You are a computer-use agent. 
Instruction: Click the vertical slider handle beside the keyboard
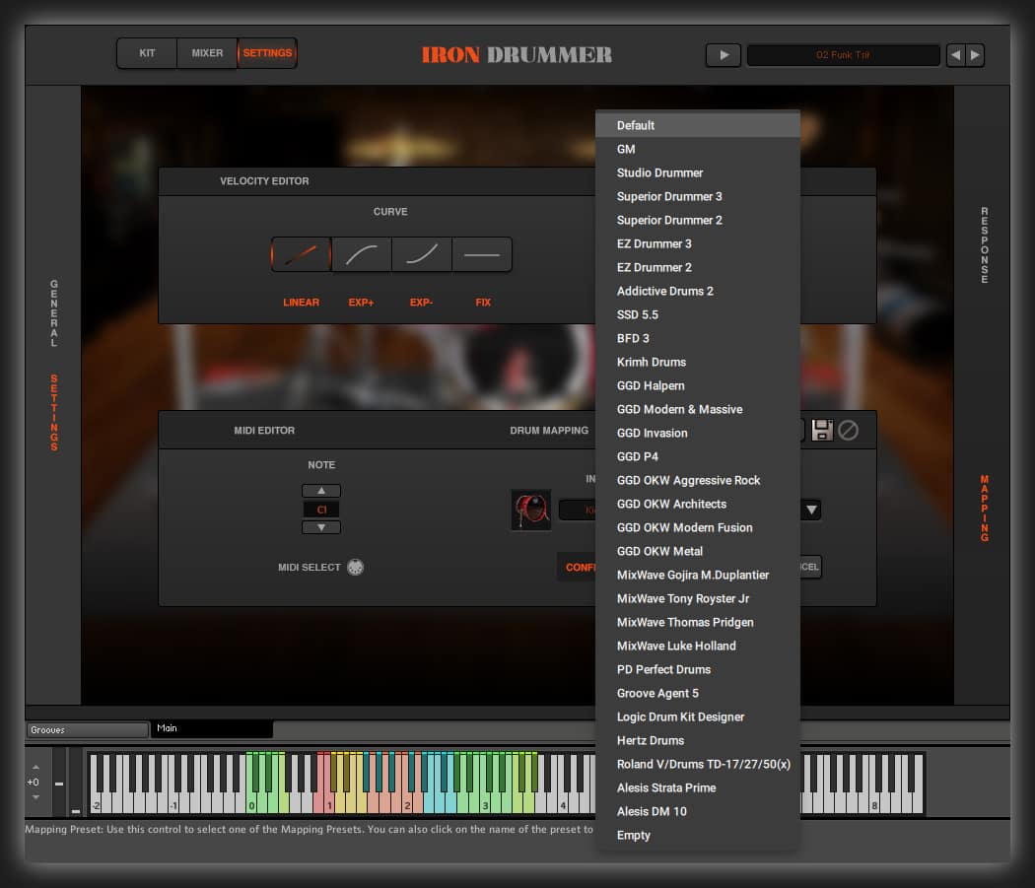point(59,784)
